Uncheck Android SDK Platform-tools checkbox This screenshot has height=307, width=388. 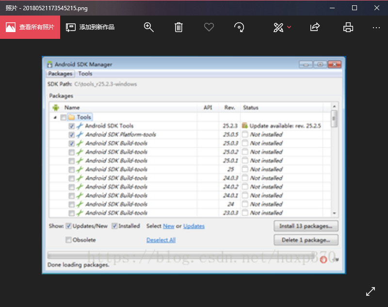[x=71, y=135]
